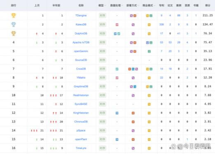The height and width of the screenshot is (154, 215).
Task: Click CnosDB's blue deployment icon
Action: pyautogui.click(x=133, y=69)
